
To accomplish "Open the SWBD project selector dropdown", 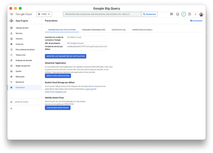I will [44, 14].
